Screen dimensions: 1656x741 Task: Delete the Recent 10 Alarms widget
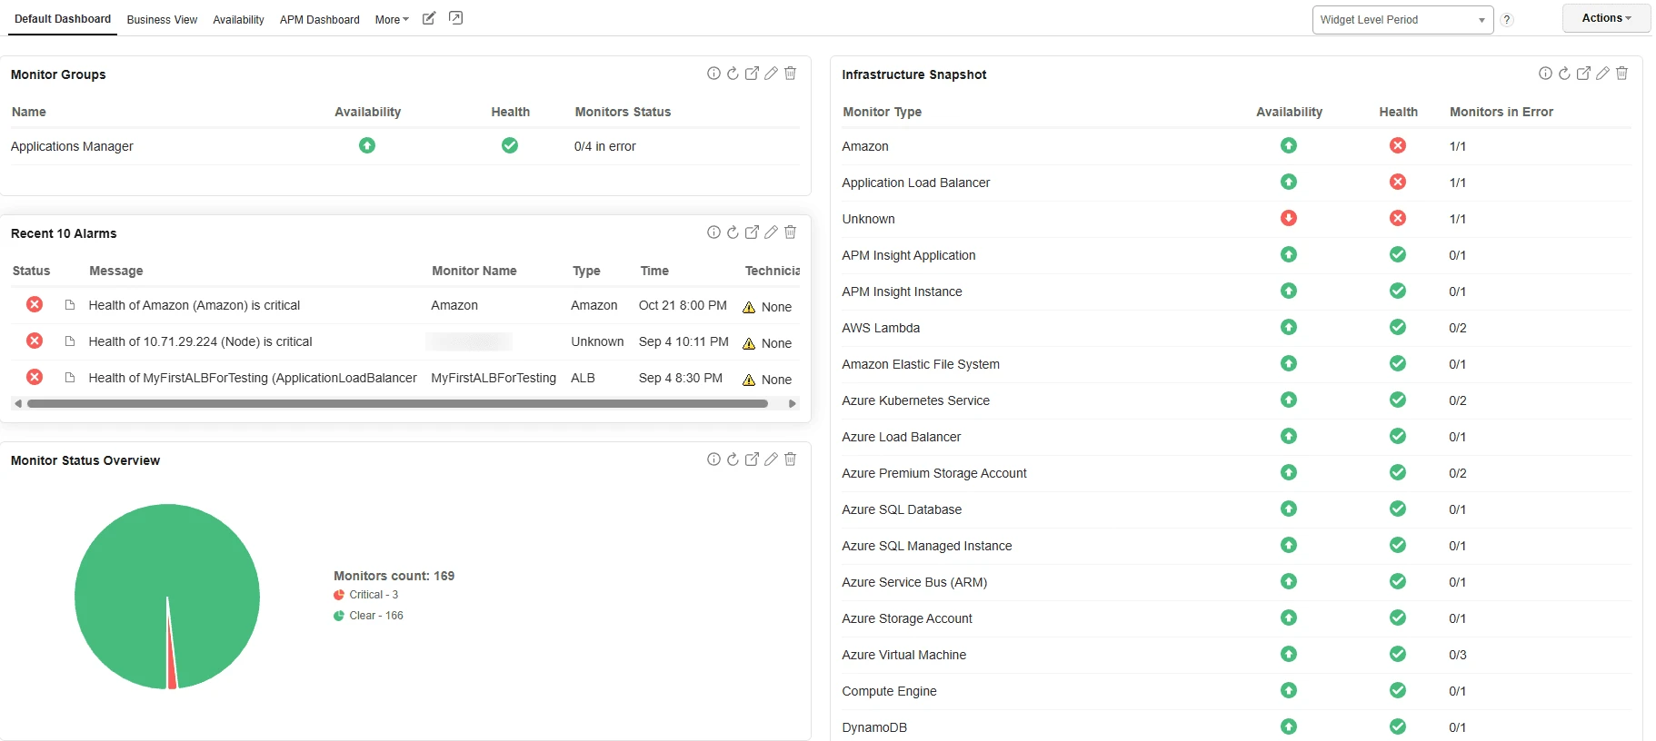[790, 232]
